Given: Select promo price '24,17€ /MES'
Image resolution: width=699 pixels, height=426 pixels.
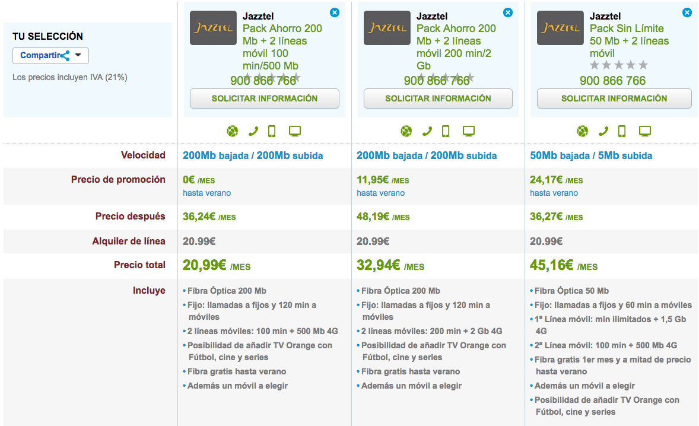Looking at the screenshot, I should click(x=557, y=180).
